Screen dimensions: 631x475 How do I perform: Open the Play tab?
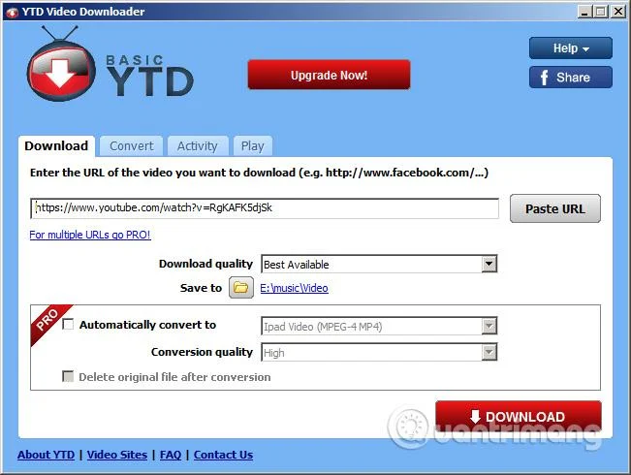(252, 145)
